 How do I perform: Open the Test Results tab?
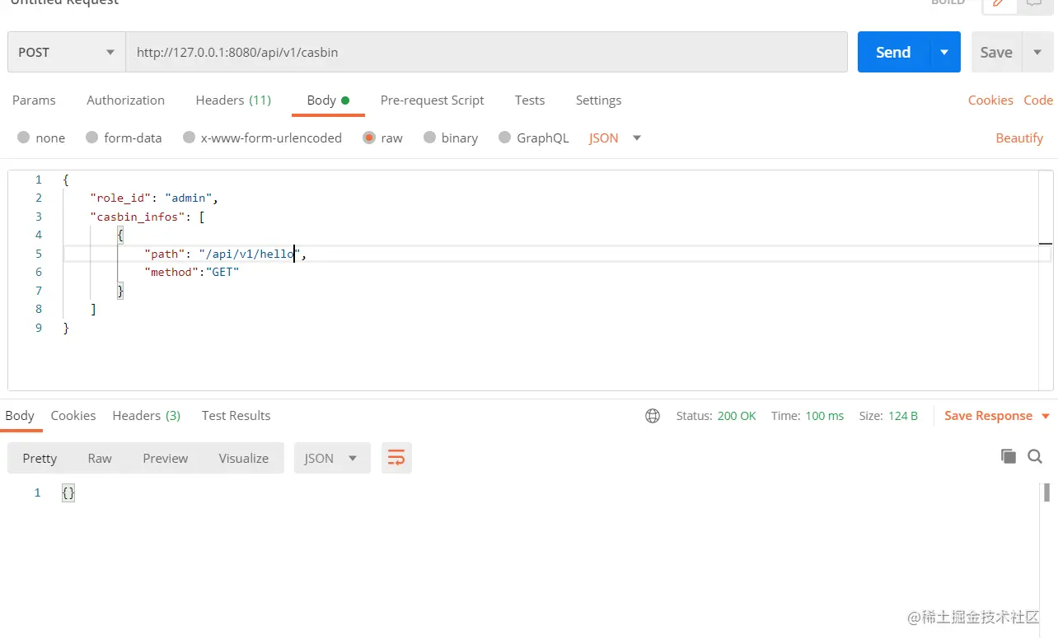click(236, 415)
